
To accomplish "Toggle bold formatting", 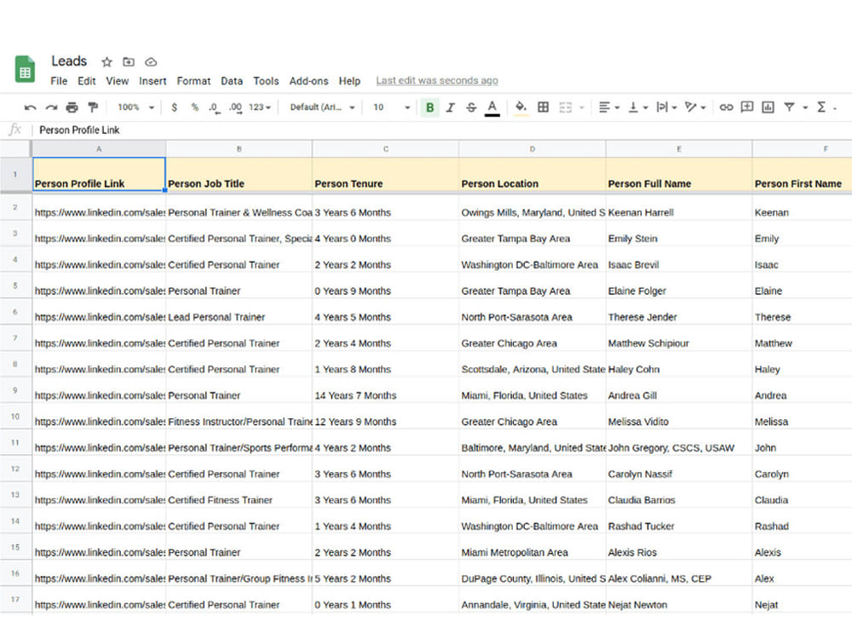I will click(429, 107).
